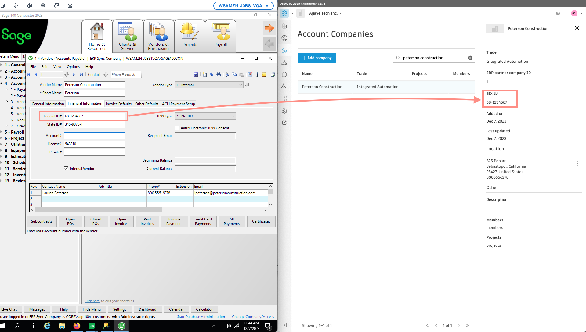This screenshot has width=586, height=332.
Task: Click the scissors cut icon
Action: click(227, 74)
